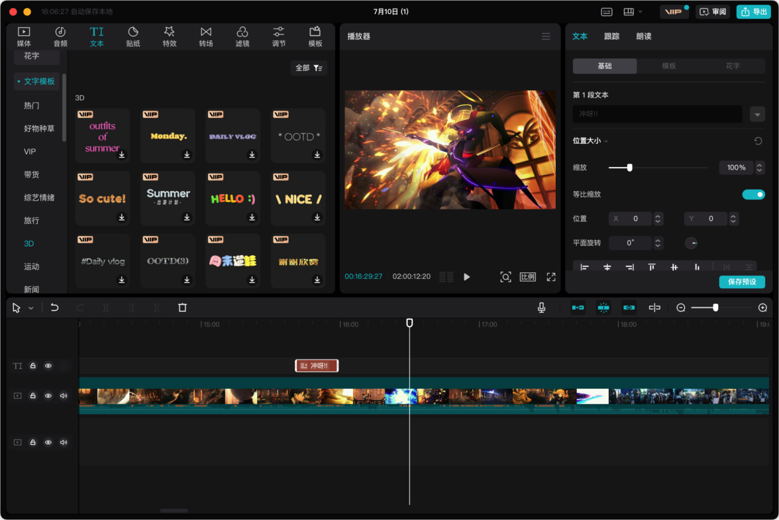Hide the text track with eye icon

point(48,366)
